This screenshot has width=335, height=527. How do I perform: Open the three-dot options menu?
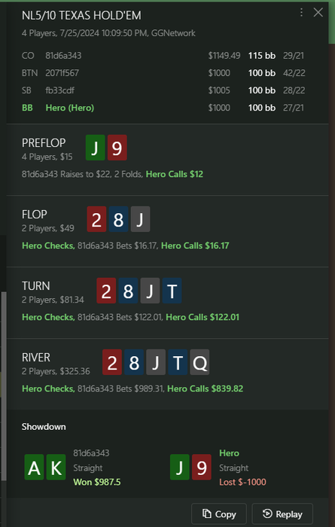(301, 13)
